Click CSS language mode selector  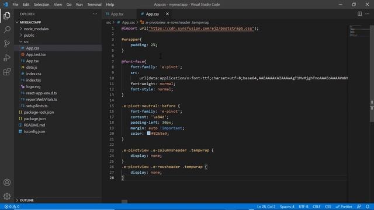click(x=328, y=206)
